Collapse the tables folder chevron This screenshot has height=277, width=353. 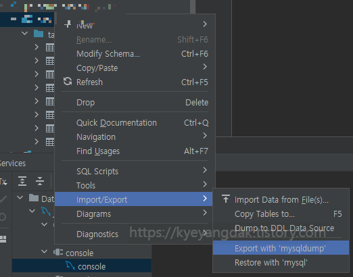[x=24, y=34]
